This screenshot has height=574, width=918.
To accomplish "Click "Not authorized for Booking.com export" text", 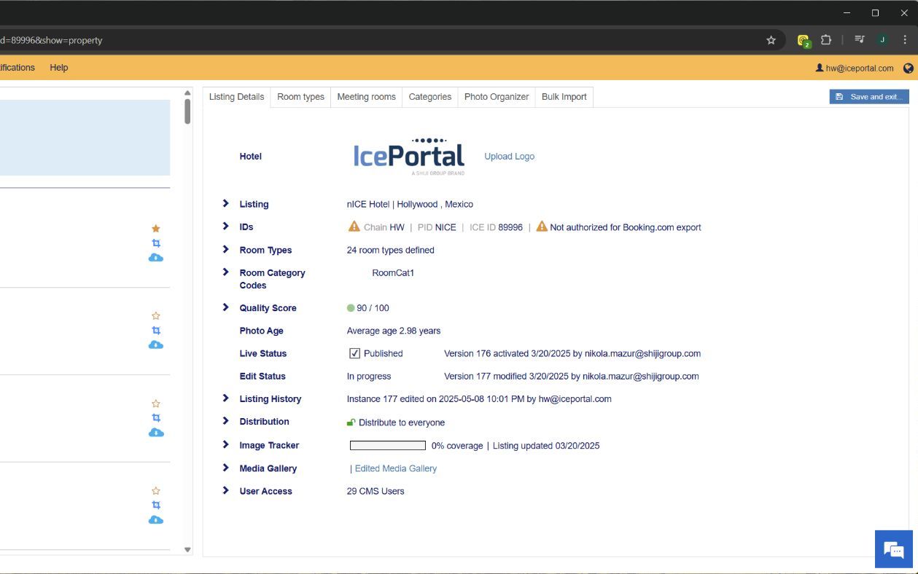I will coord(626,227).
